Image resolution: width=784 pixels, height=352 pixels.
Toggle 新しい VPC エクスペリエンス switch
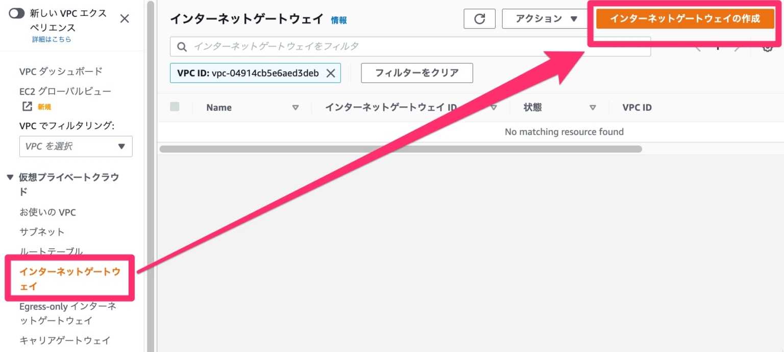(x=17, y=13)
